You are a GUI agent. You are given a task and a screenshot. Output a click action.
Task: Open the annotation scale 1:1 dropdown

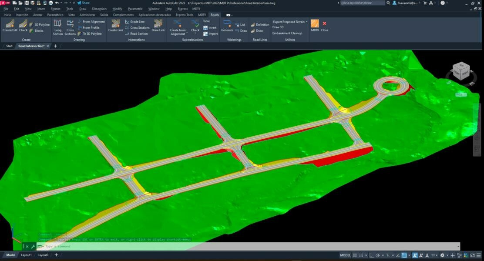click(x=434, y=255)
